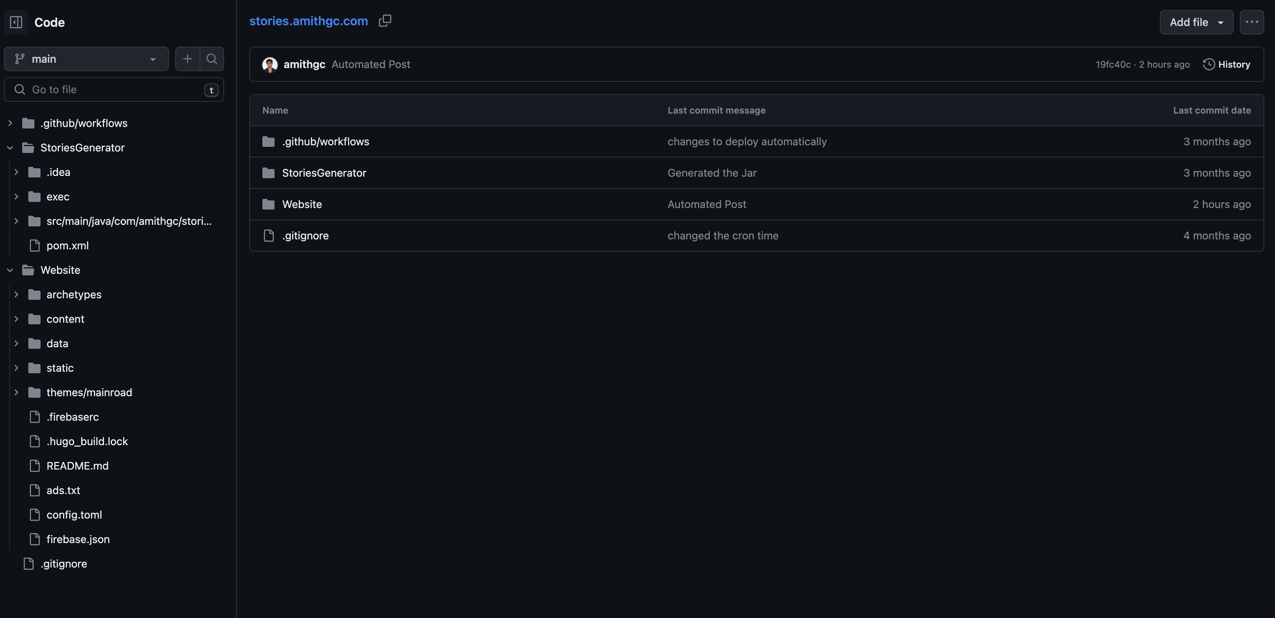Click the .gitignore file icon in table
1275x618 pixels.
tap(268, 236)
